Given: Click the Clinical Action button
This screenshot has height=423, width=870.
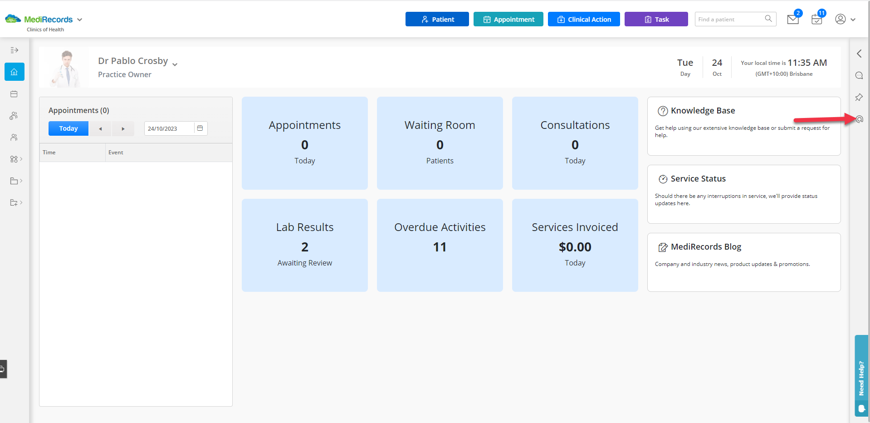Looking at the screenshot, I should pyautogui.click(x=584, y=19).
